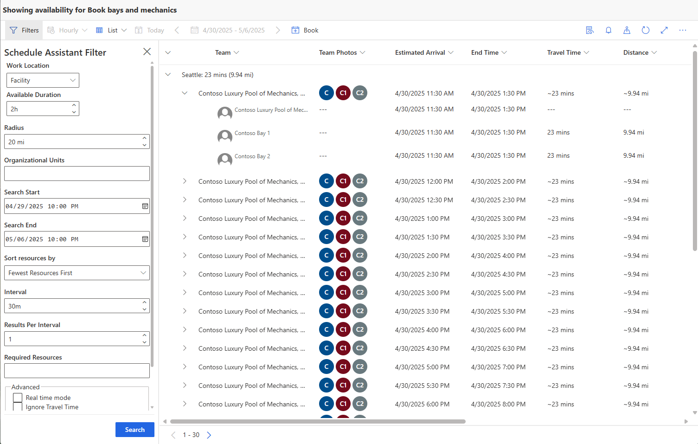Toggle the Filters pane button
This screenshot has height=444, width=698.
click(x=24, y=30)
